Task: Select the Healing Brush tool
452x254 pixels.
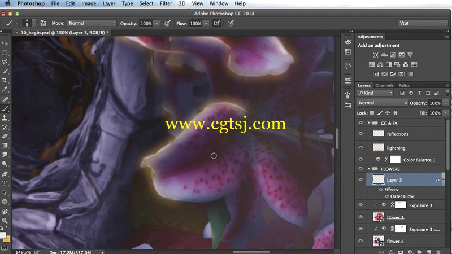Action: 5,100
